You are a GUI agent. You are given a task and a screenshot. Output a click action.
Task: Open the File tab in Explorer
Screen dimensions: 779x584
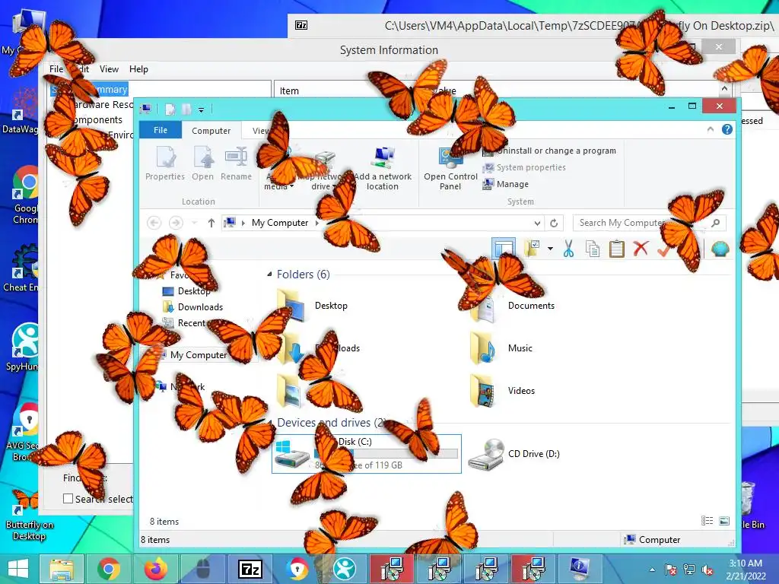(x=161, y=130)
